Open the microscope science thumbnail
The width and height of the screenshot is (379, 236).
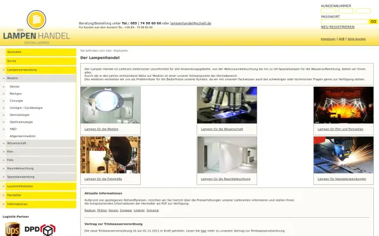(x=227, y=105)
